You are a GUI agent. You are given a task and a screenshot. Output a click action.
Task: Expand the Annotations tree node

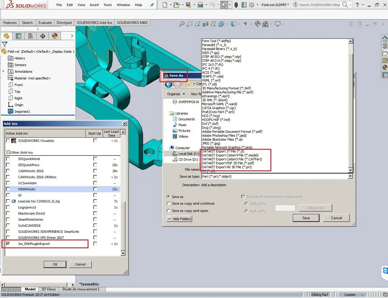[x=3, y=72]
